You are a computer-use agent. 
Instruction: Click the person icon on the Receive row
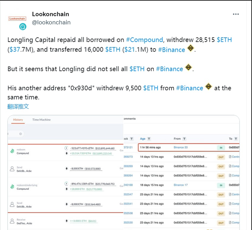12,221
